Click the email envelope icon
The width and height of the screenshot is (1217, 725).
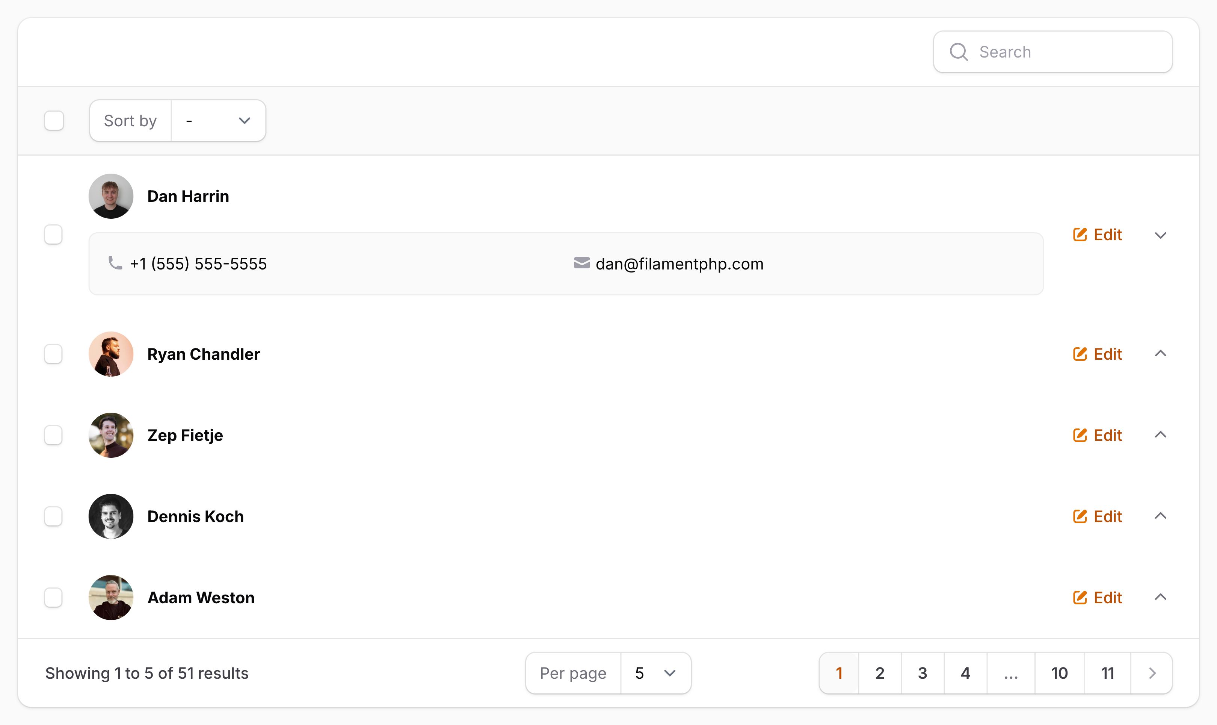[581, 263]
